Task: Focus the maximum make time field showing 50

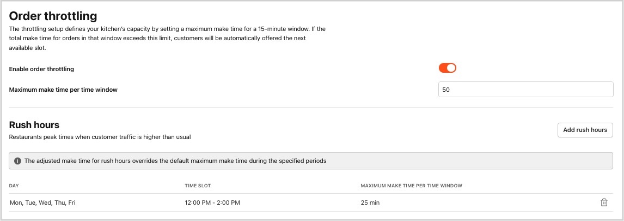Action: 525,90
